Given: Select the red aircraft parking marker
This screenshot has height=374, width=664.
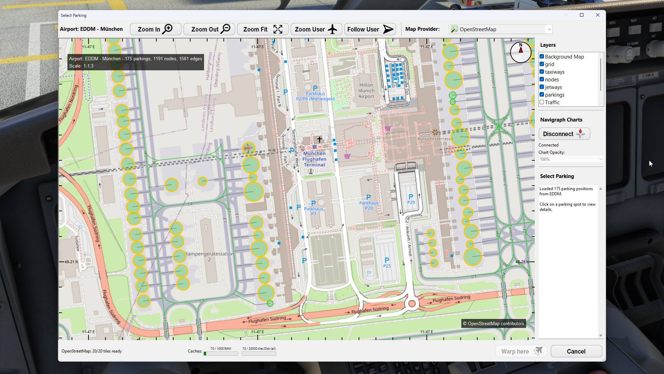Looking at the screenshot, I should pyautogui.click(x=248, y=149).
